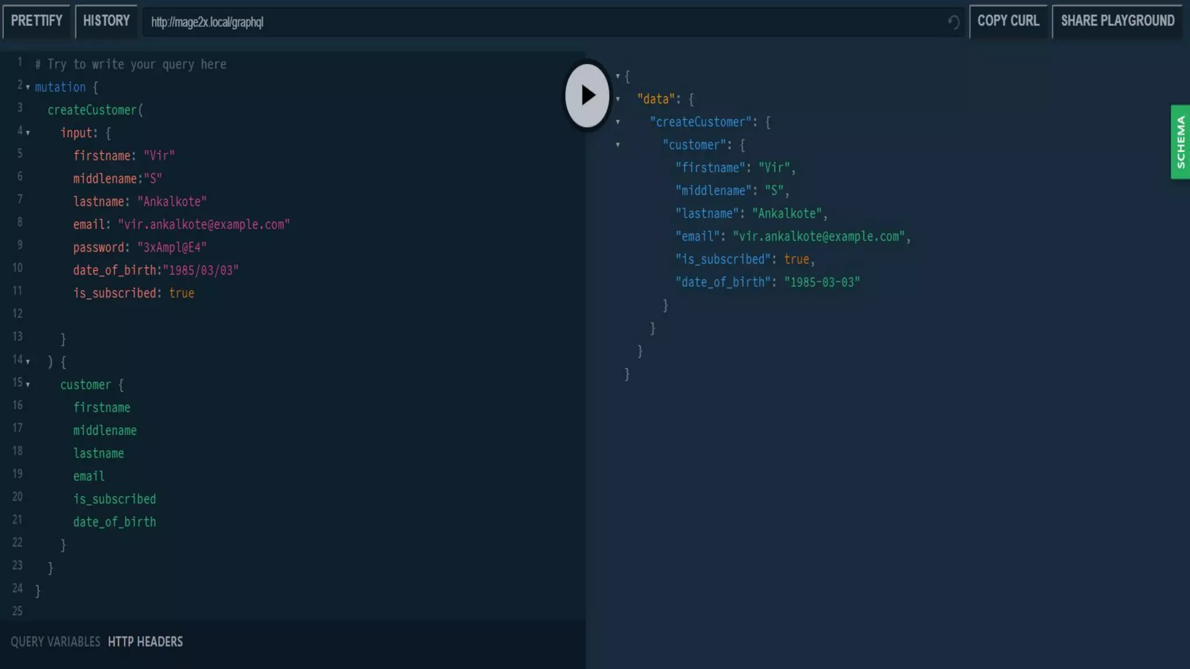1190x669 pixels.
Task: Collapse the input block on line 4
Action: 28,133
